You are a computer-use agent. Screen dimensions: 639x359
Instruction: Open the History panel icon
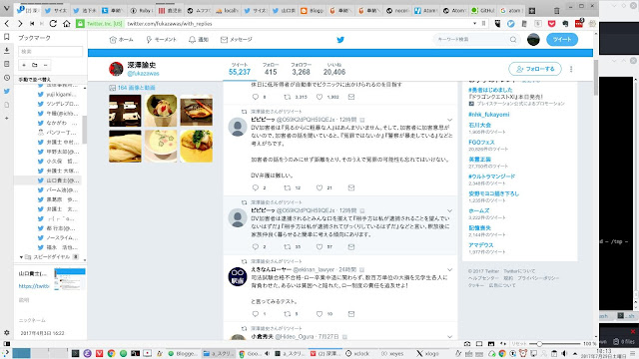pyautogui.click(x=7, y=78)
